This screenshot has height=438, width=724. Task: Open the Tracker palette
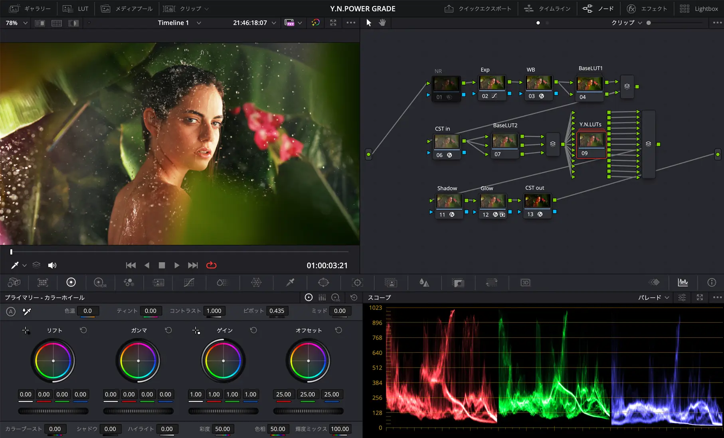(357, 282)
